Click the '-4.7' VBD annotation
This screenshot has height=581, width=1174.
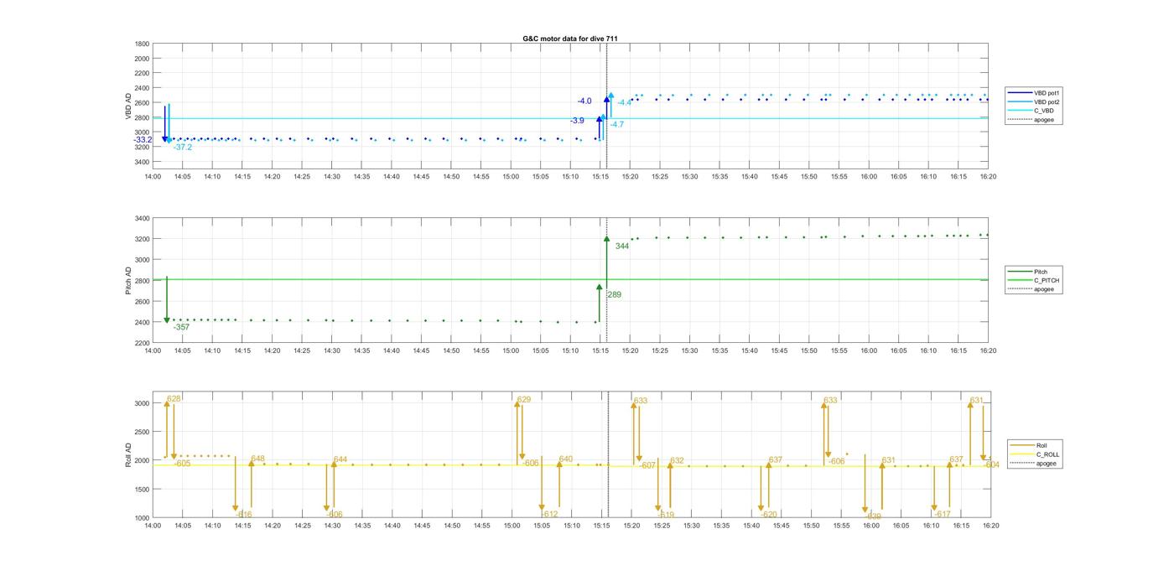coord(616,124)
